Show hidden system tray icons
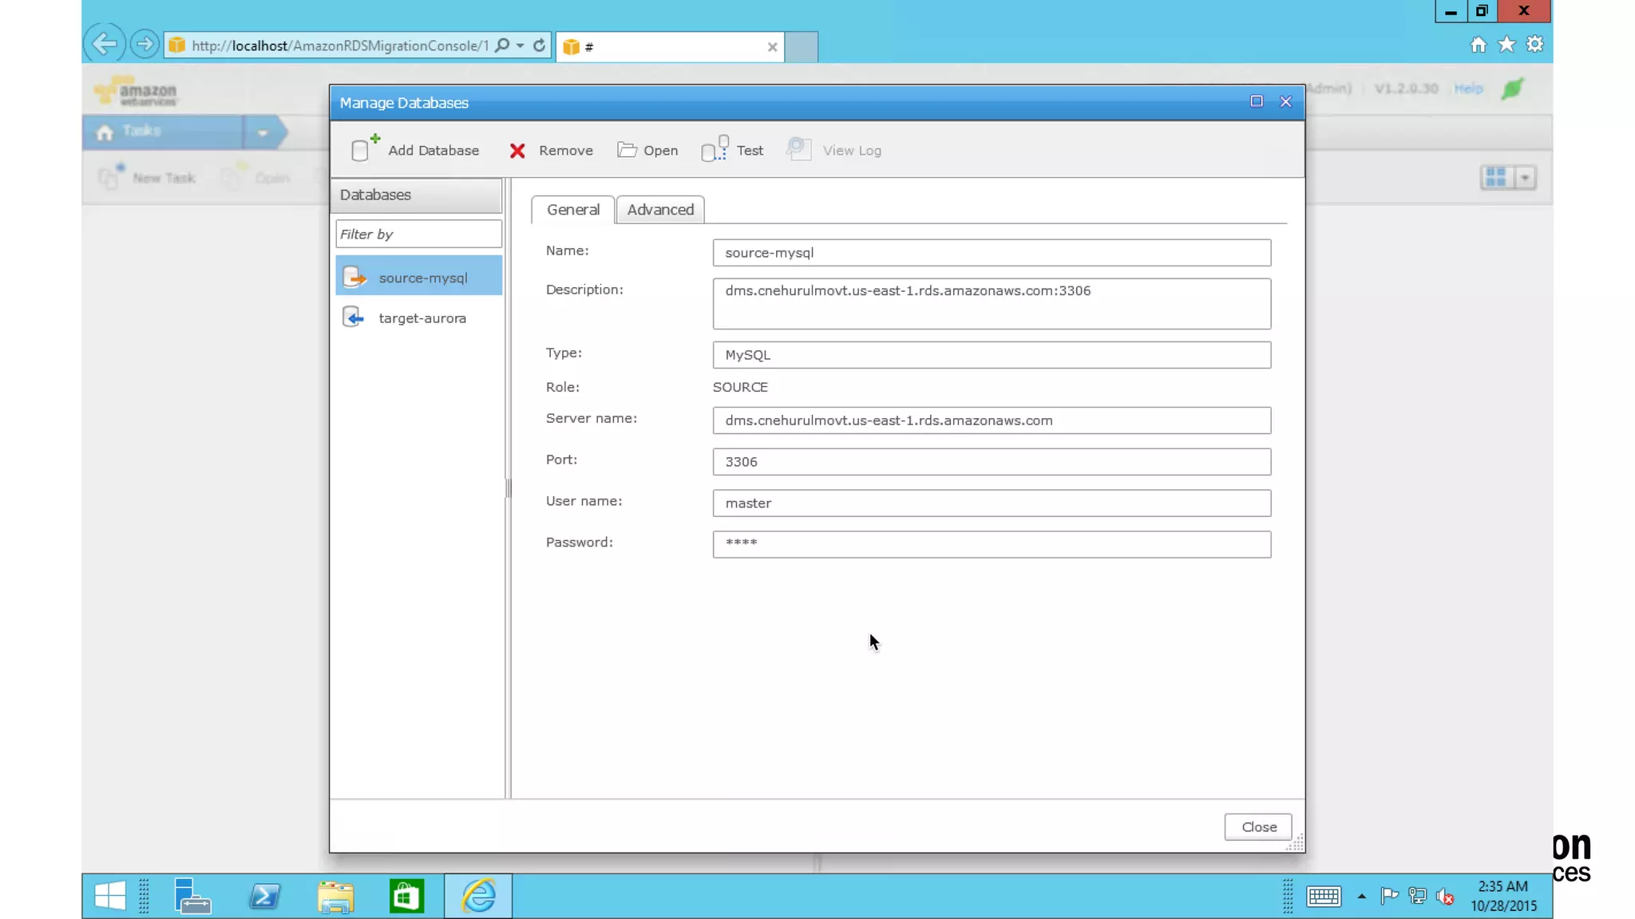Screen dimensions: 1635x919 1362,897
